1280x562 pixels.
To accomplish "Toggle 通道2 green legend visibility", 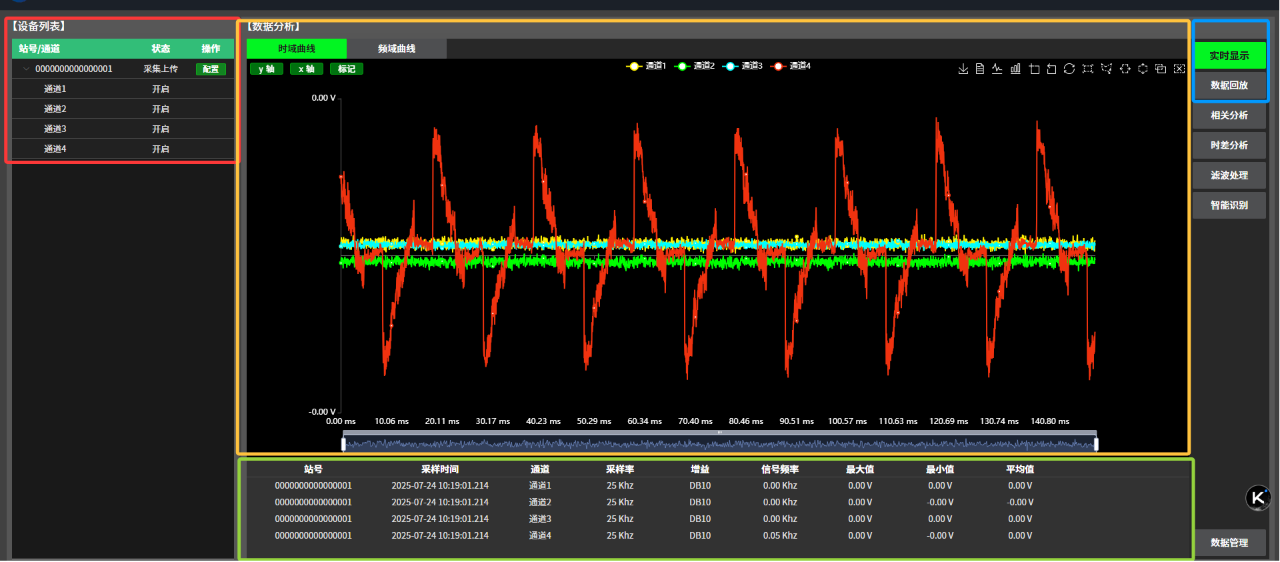I will (695, 66).
